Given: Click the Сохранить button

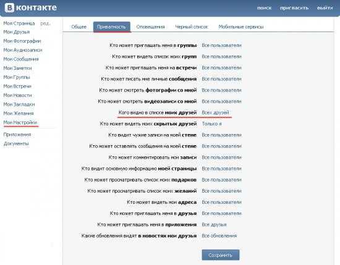Looking at the screenshot, I should tap(221, 255).
